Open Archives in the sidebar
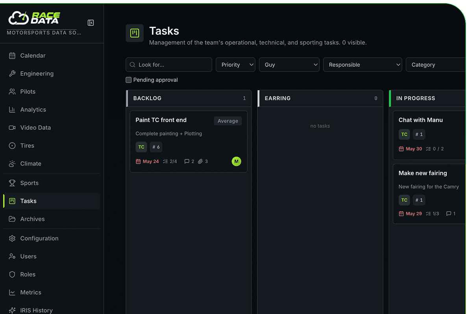The image size is (470, 314). click(52, 219)
